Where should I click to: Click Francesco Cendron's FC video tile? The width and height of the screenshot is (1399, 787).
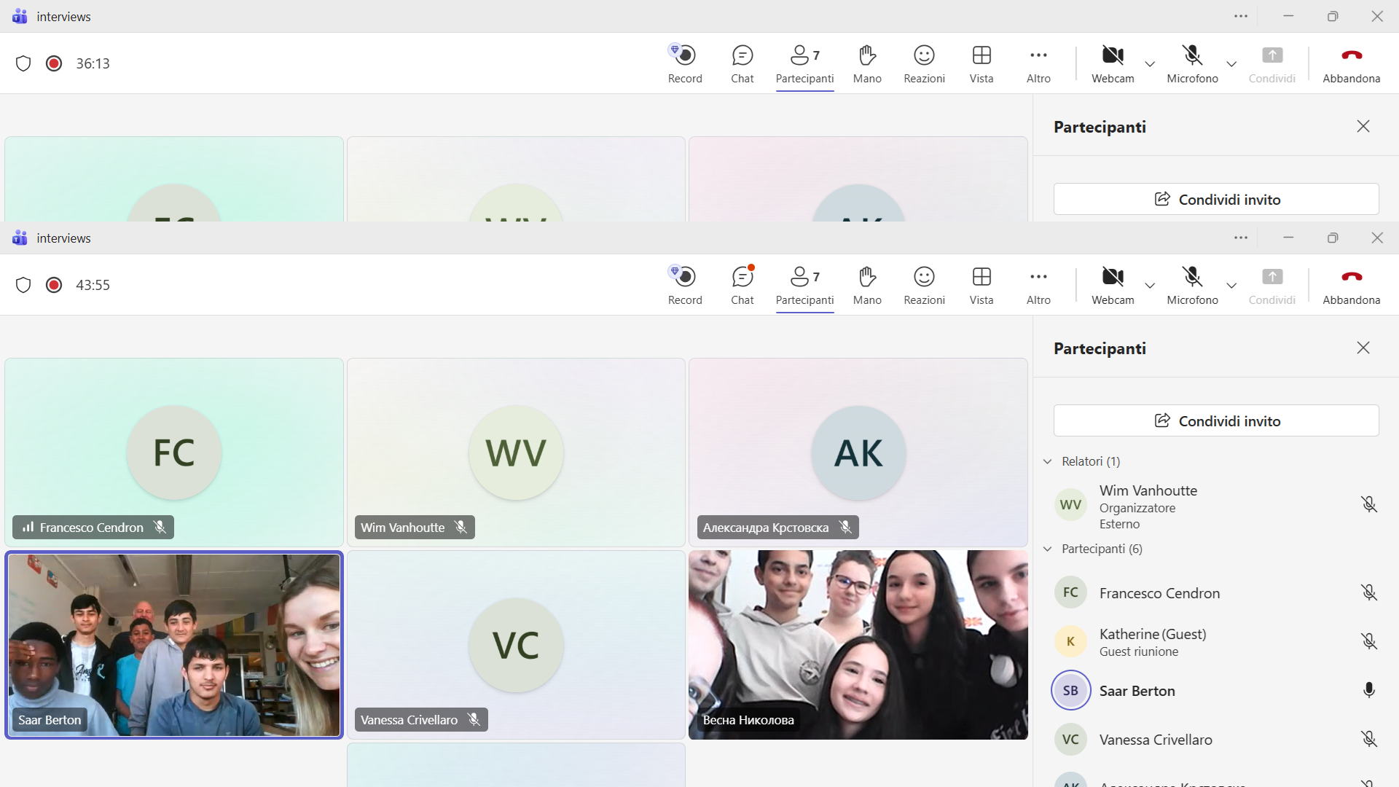(174, 453)
